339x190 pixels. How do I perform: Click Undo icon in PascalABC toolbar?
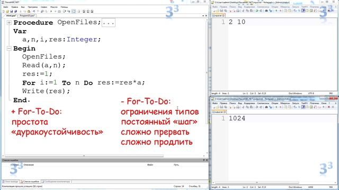coord(34,11)
